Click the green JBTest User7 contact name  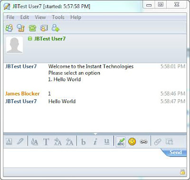pyautogui.click(x=50, y=38)
